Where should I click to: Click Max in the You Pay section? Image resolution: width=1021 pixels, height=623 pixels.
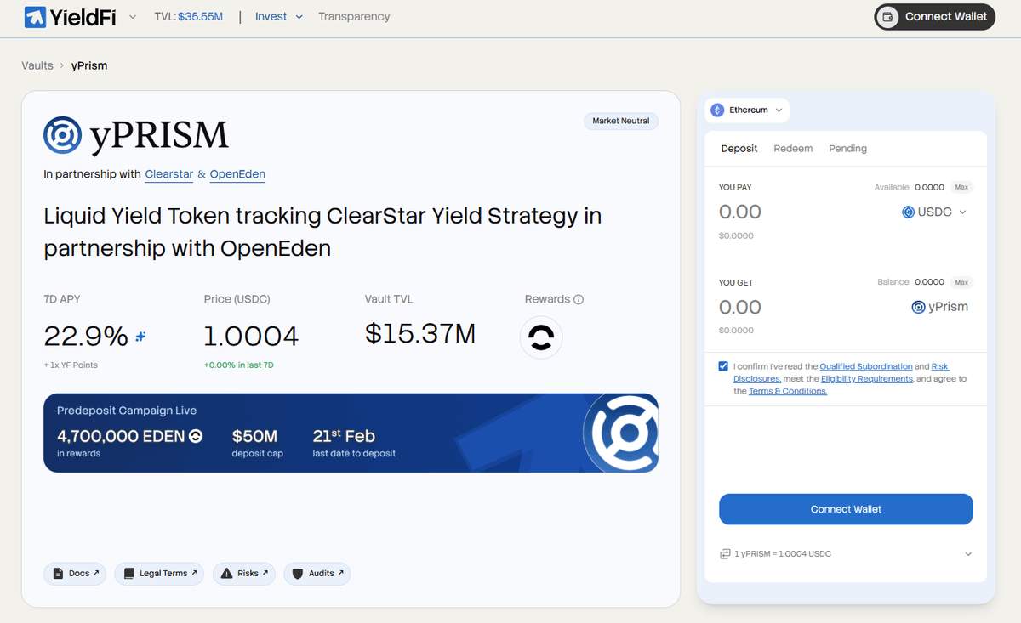tap(961, 187)
